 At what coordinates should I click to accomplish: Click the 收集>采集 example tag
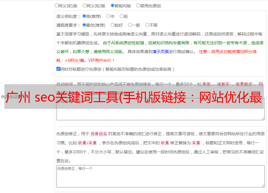pyautogui.click(x=87, y=143)
